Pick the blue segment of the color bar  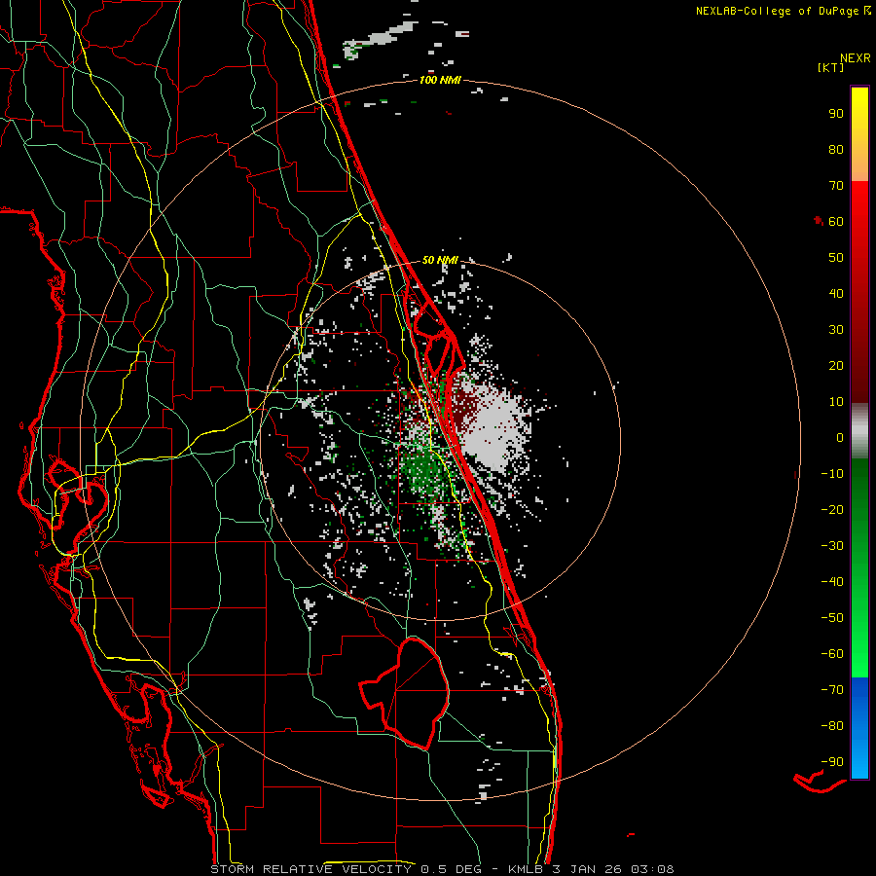pos(859,727)
